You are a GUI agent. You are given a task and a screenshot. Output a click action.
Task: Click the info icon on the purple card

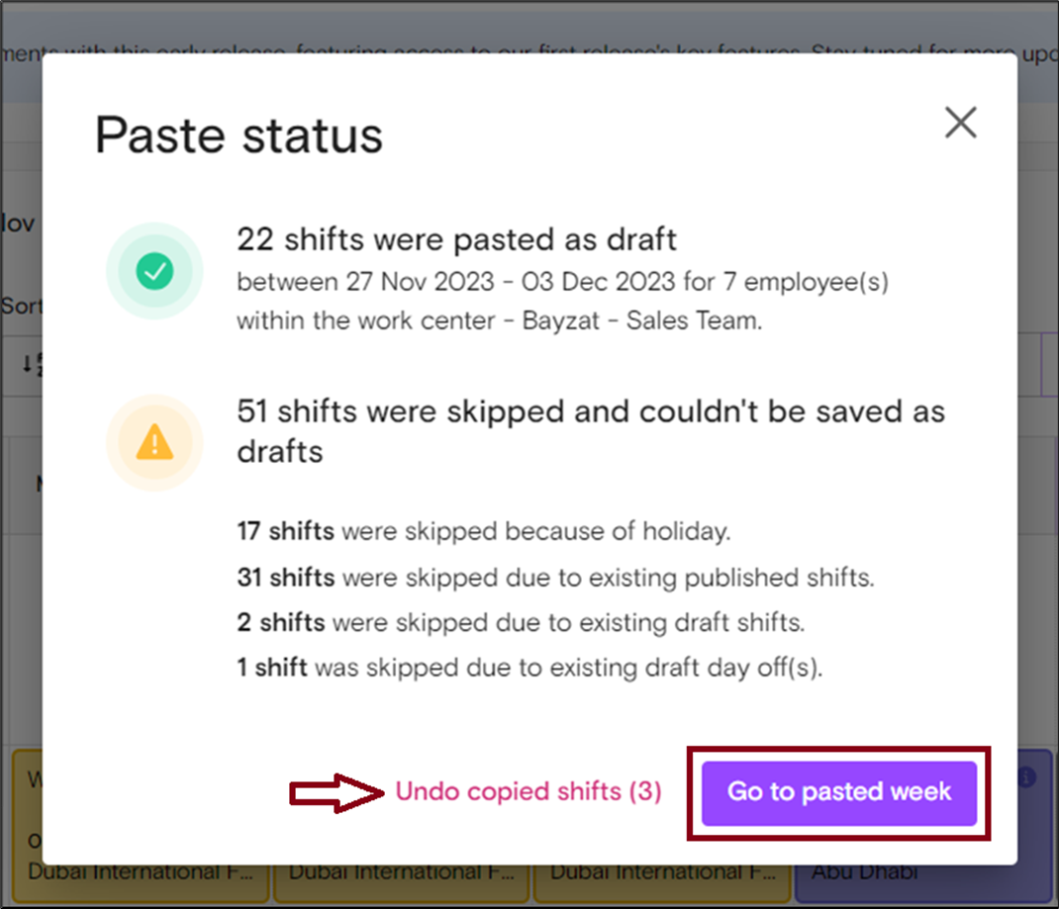pos(1025,776)
